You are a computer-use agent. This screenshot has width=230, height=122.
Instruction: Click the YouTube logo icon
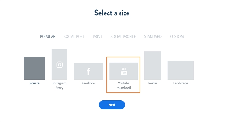tap(124, 71)
